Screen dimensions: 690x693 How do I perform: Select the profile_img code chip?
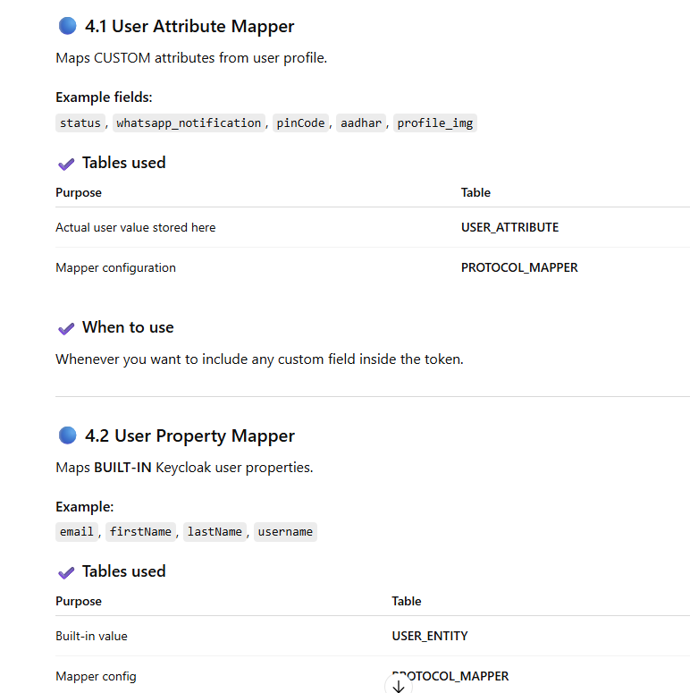[x=435, y=123]
